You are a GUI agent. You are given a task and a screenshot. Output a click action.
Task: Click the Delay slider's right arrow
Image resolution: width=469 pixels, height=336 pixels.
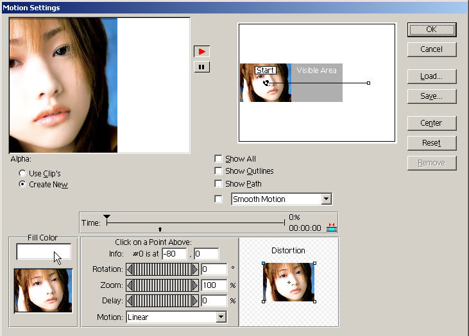coord(194,301)
